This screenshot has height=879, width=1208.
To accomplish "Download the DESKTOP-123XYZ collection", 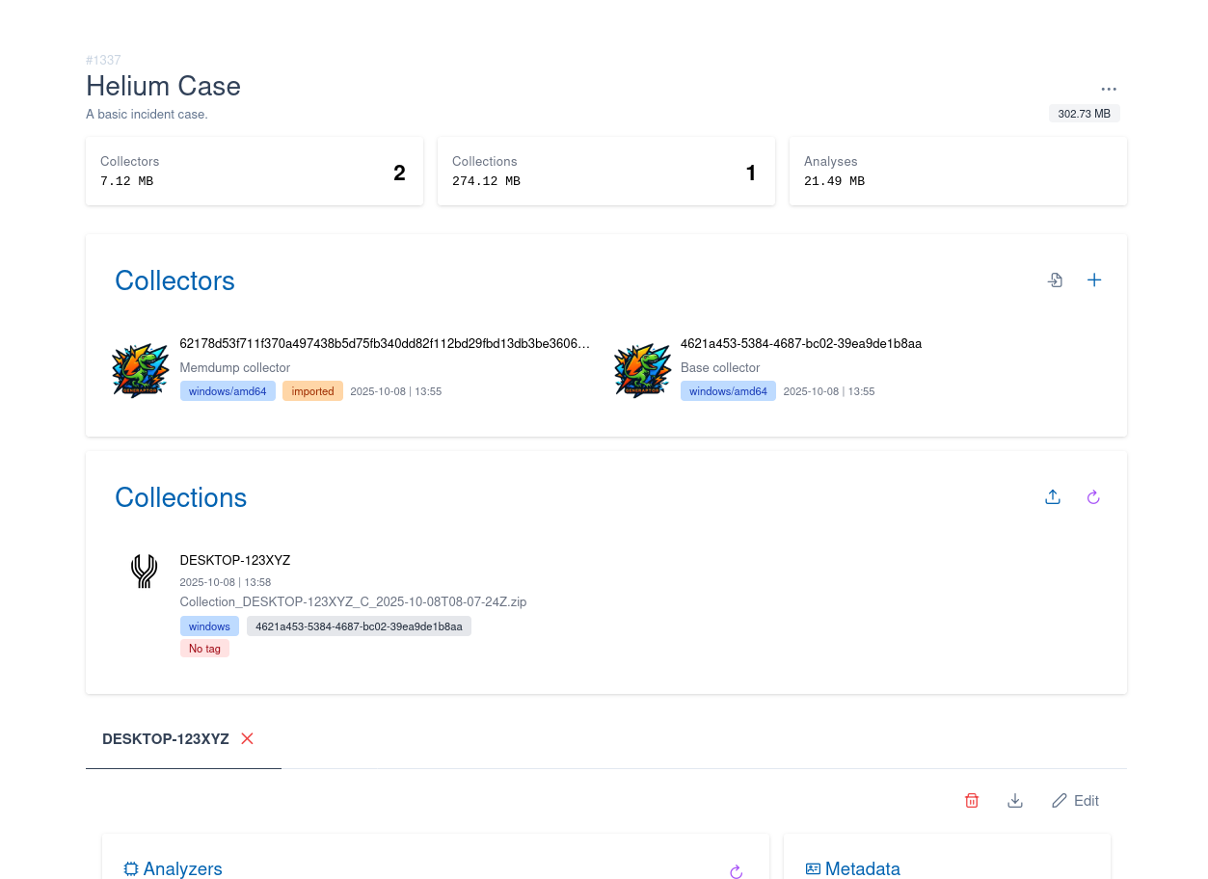I will [x=1015, y=801].
